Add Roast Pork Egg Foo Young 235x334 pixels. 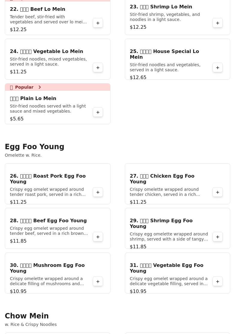[x=98, y=192]
